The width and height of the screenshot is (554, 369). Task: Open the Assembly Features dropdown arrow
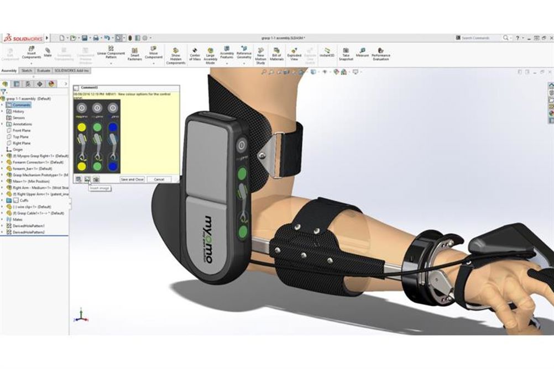point(227,64)
